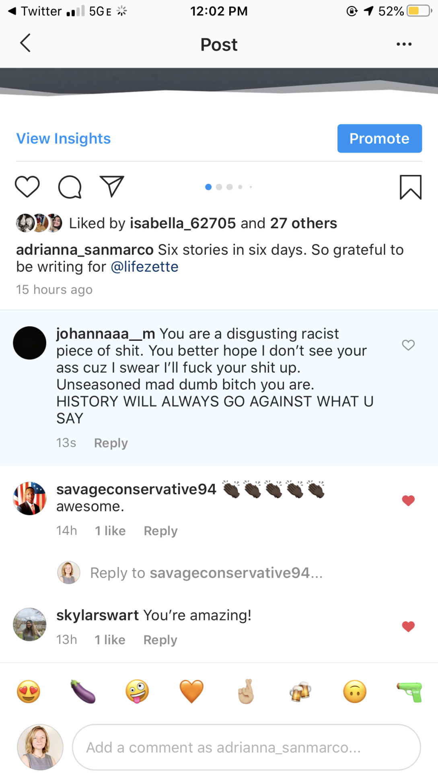Image resolution: width=438 pixels, height=779 pixels.
Task: Like the johannaaa__m comment
Action: coord(408,345)
